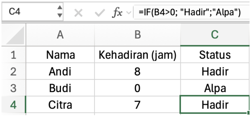This screenshot has height=116, width=251.
Task: Click the fill handle of cell C4
Action: pyautogui.click(x=249, y=113)
